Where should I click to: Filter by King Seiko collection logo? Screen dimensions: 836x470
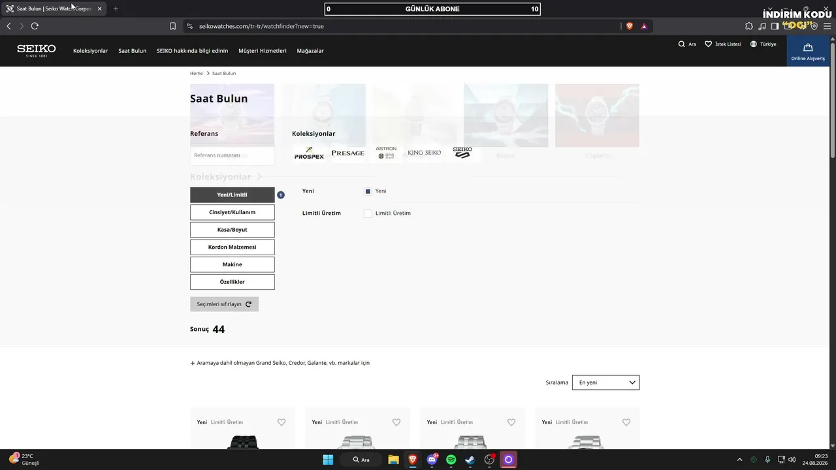coord(425,153)
